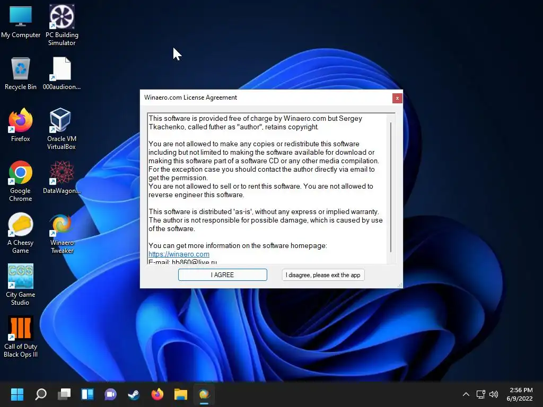Select A Cheesy Game shortcut
543x407 pixels.
pyautogui.click(x=21, y=233)
